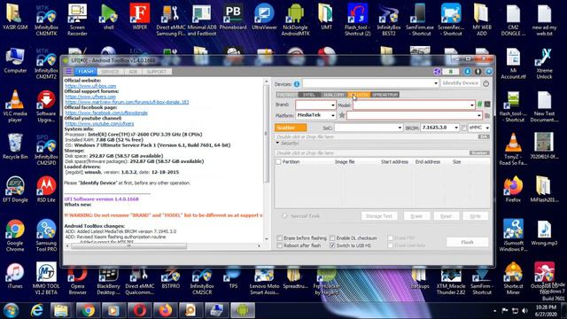
Task: Uncheck Switch to USB HS checkbox
Action: coord(332,245)
